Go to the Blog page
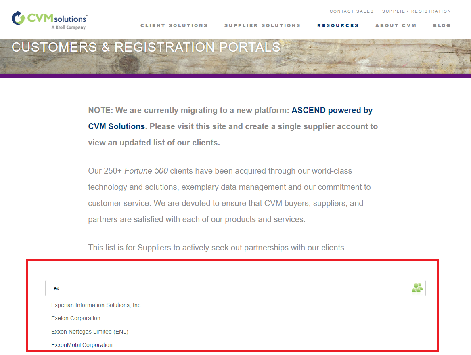Viewport: 471px width, 355px height. pos(442,25)
